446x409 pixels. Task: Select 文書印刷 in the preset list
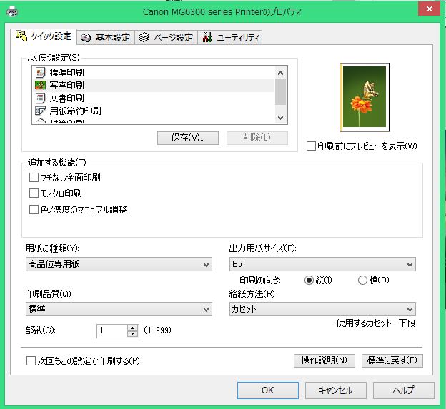154,99
